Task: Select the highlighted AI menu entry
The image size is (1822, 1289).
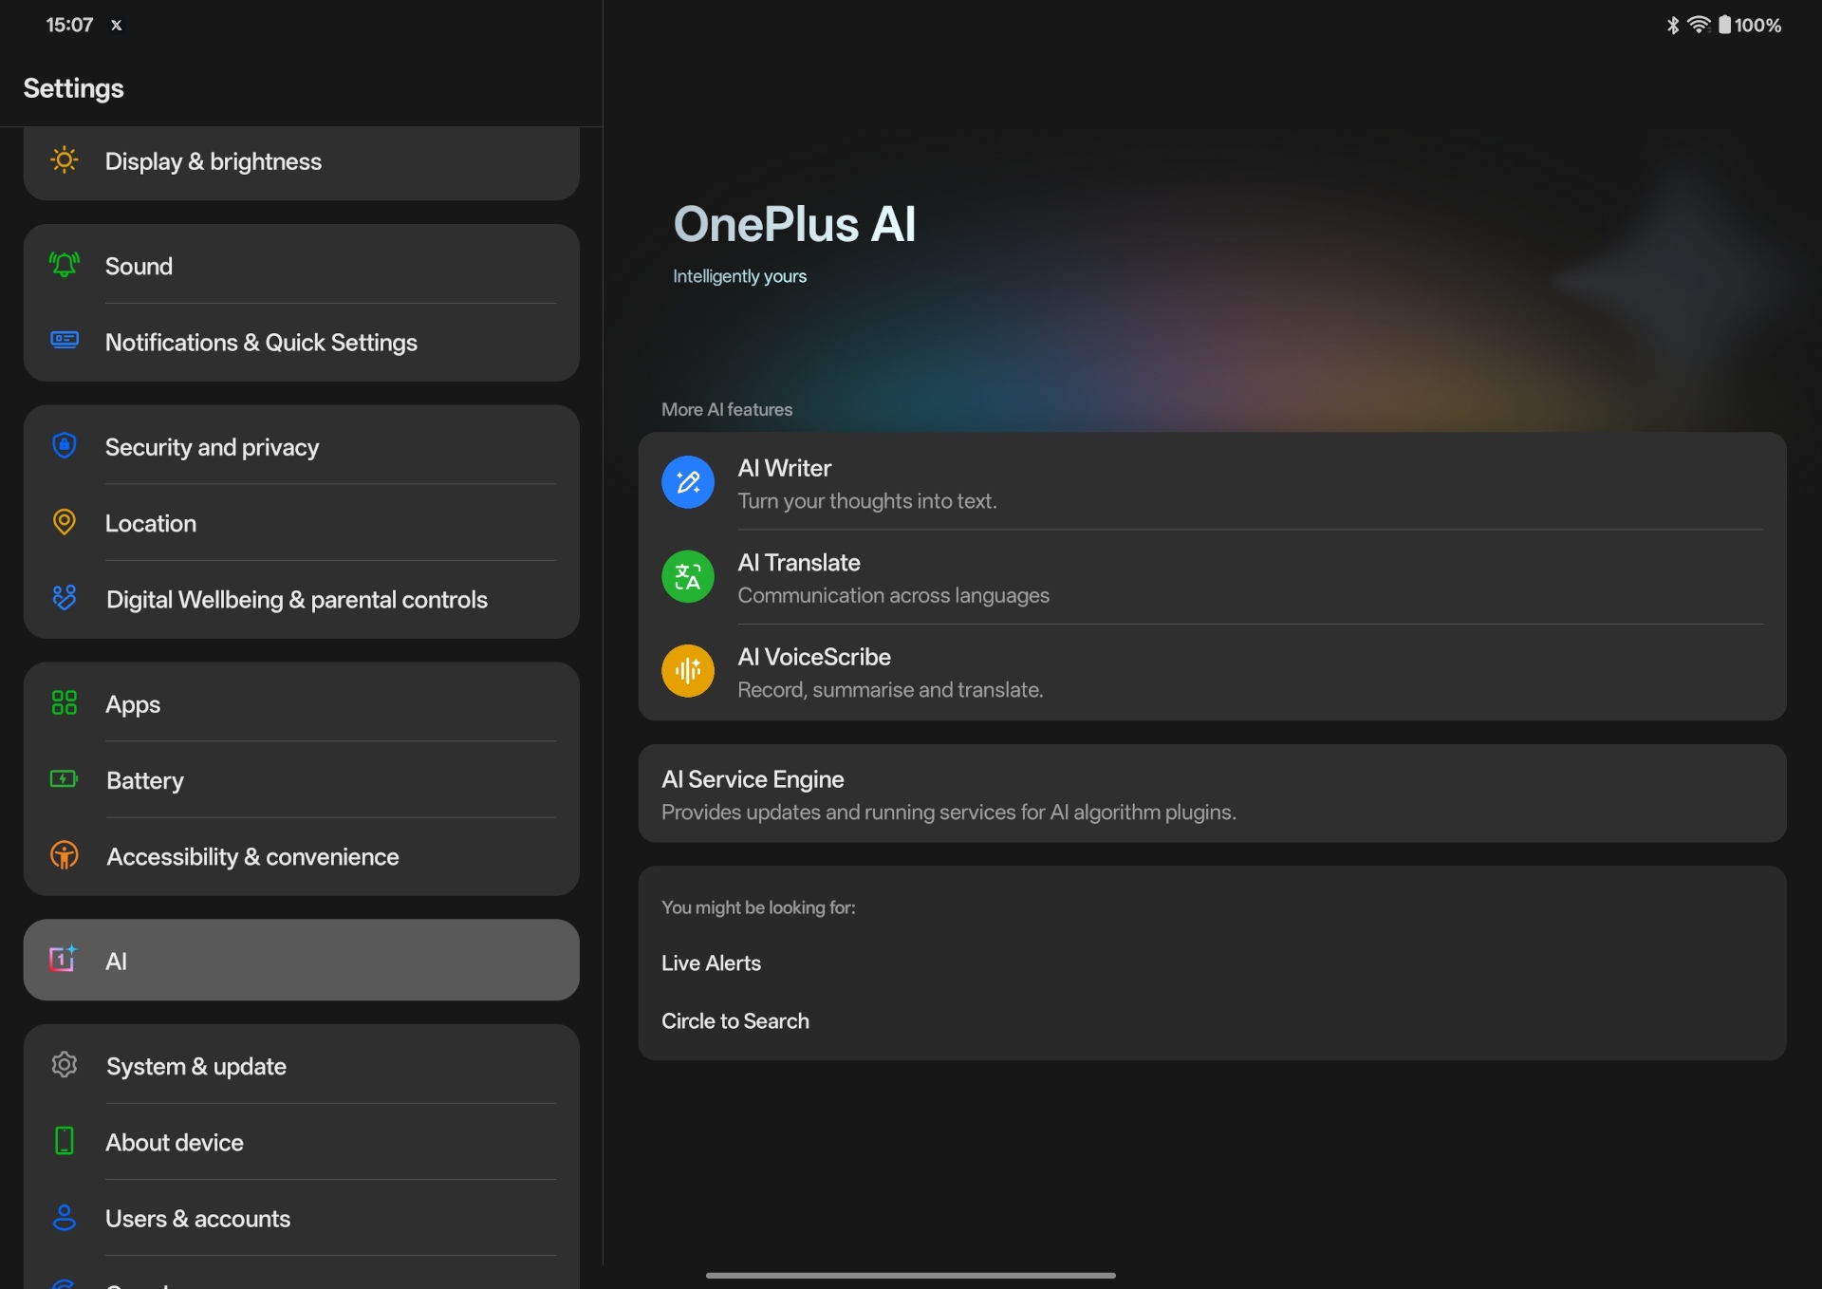Action: click(301, 961)
